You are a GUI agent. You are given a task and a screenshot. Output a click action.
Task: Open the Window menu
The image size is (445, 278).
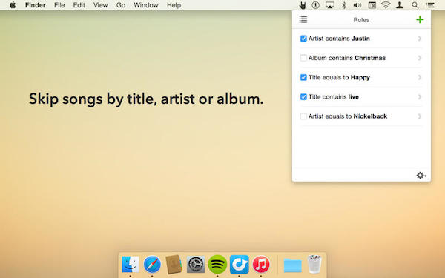click(x=146, y=5)
